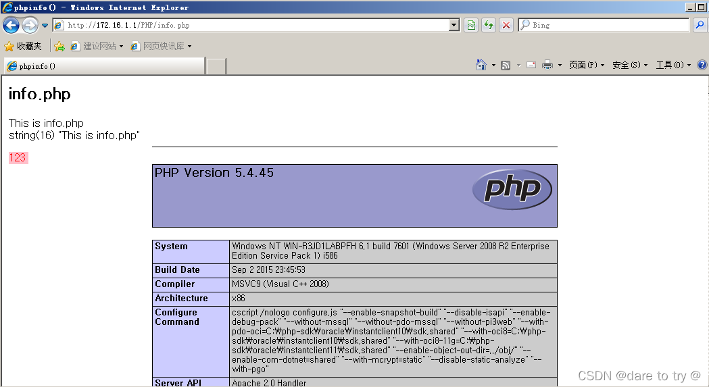Viewport: 709px width, 387px height.
Task: Open the recent pages dropdown arrow
Action: [45, 26]
